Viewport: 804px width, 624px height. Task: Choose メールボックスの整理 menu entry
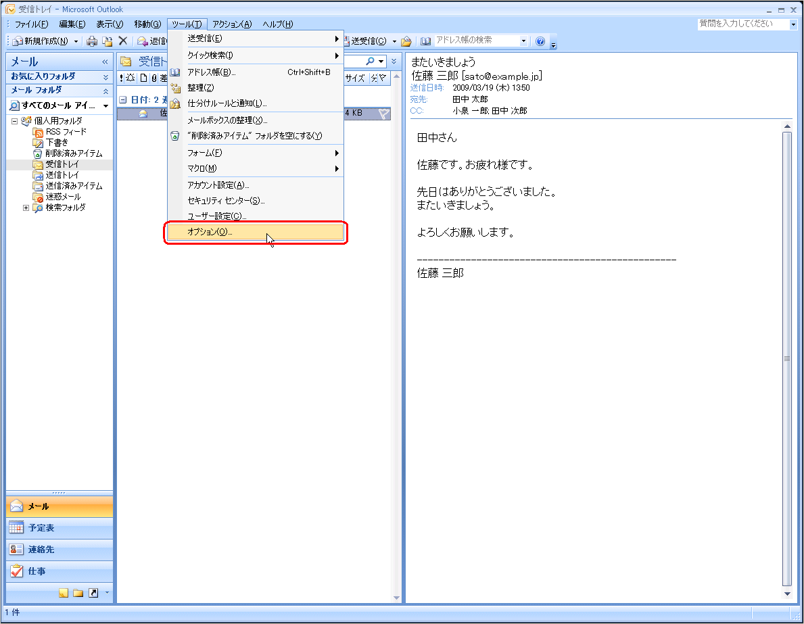pyautogui.click(x=256, y=120)
